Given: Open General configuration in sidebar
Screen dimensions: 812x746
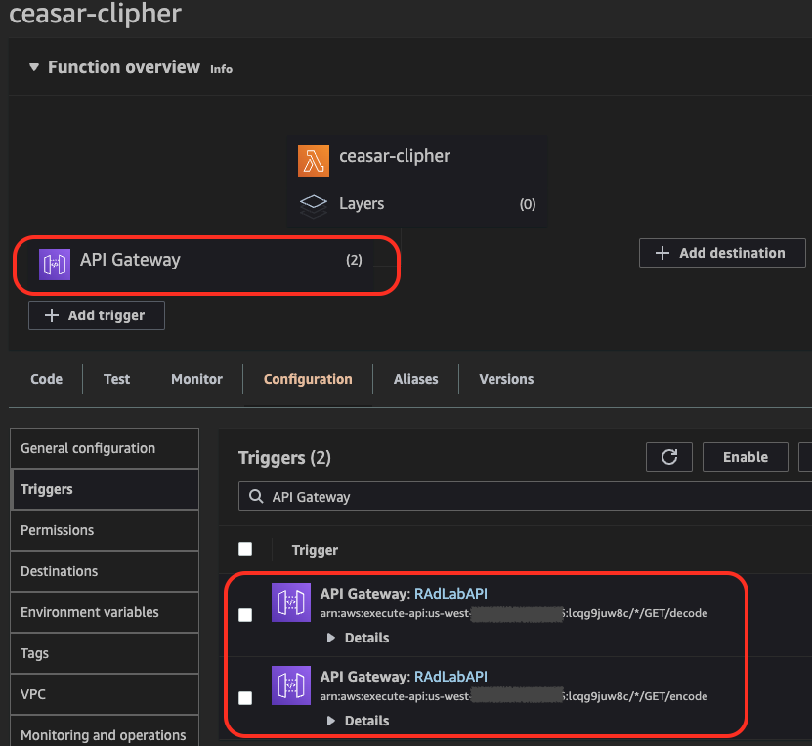Looking at the screenshot, I should pos(105,448).
